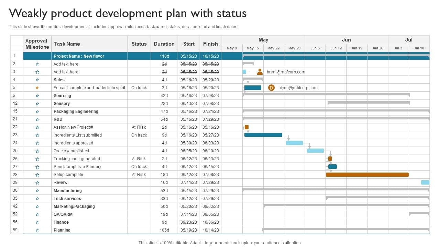Viewport: 440px width, 247px height.
Task: Select the 10/14/23 finish date for Planning
Action: [210, 230]
